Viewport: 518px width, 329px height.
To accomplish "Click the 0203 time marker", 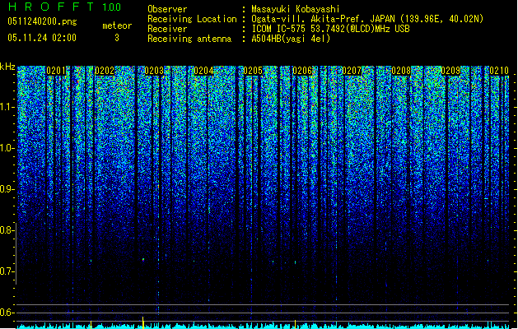I will (154, 71).
